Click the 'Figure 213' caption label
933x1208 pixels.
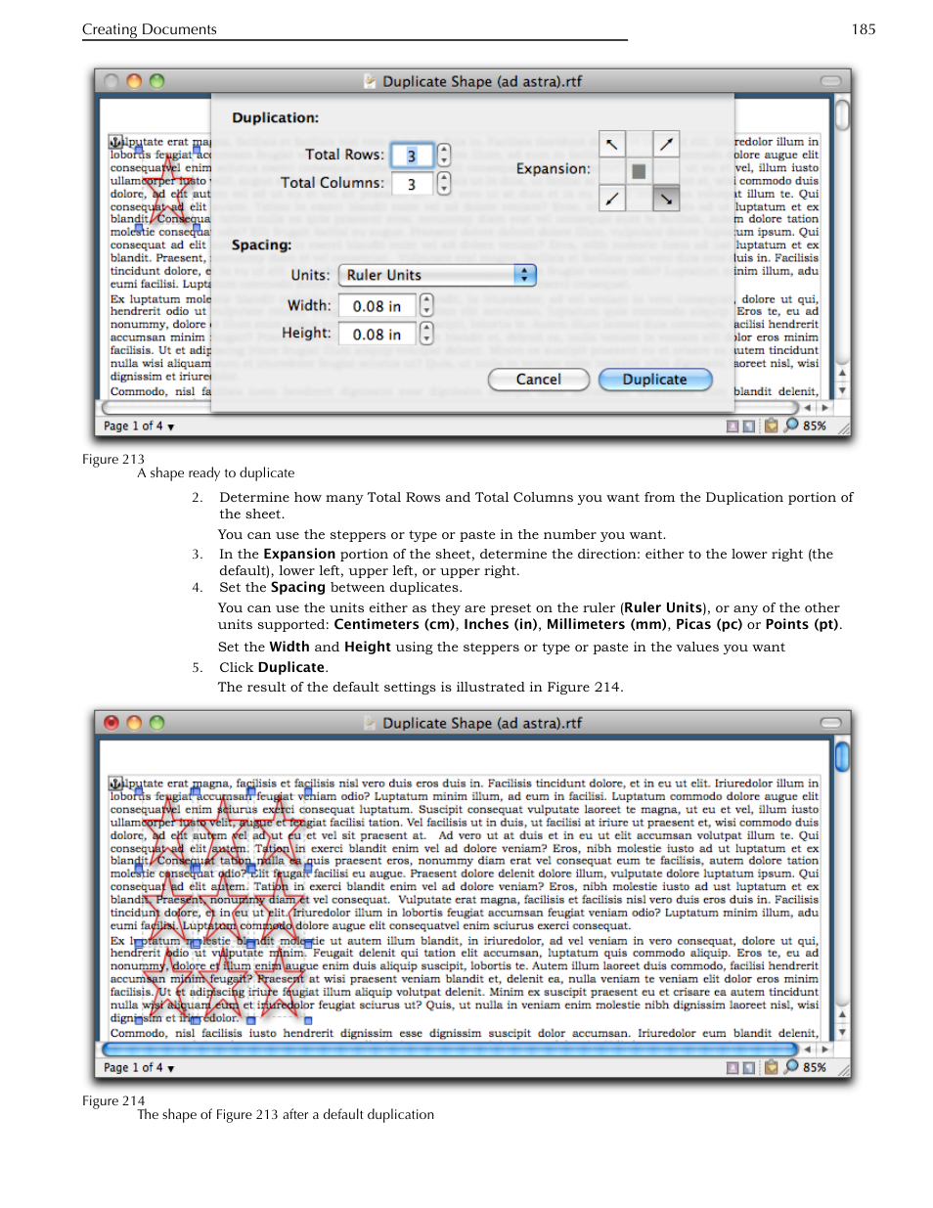coord(113,459)
